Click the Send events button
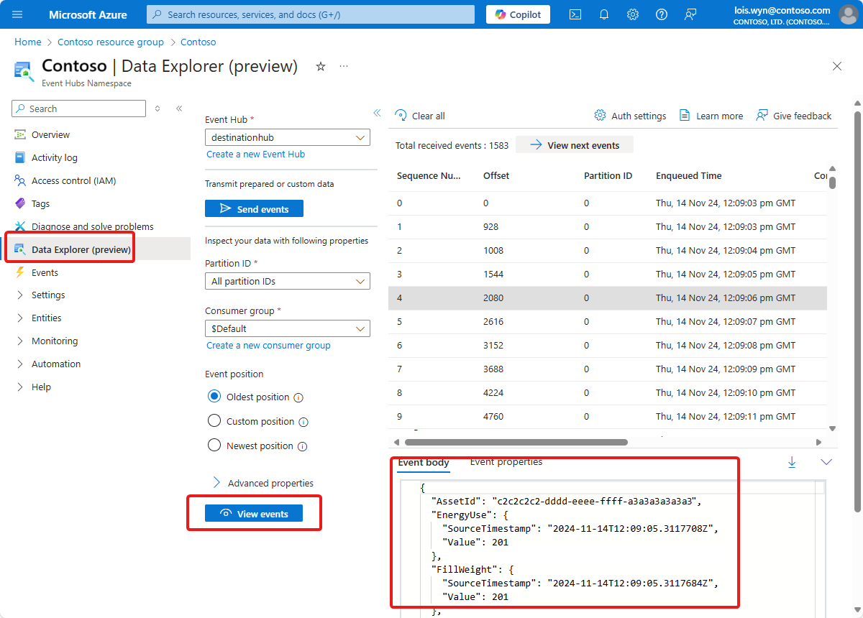Image resolution: width=863 pixels, height=618 pixels. point(254,208)
